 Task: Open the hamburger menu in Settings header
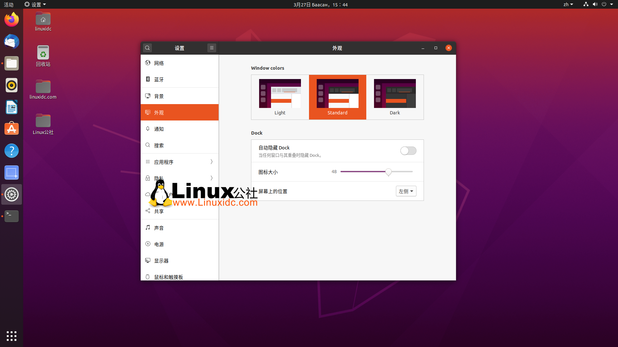pyautogui.click(x=212, y=48)
